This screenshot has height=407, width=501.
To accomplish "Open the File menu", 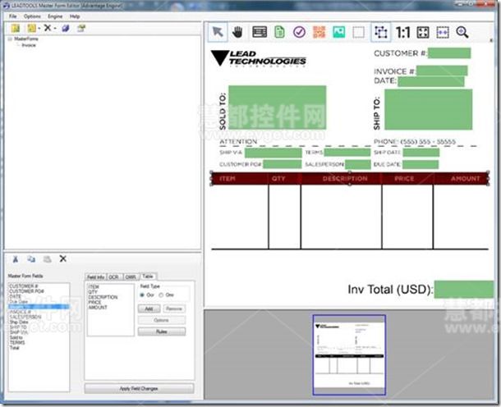I will pos(13,16).
